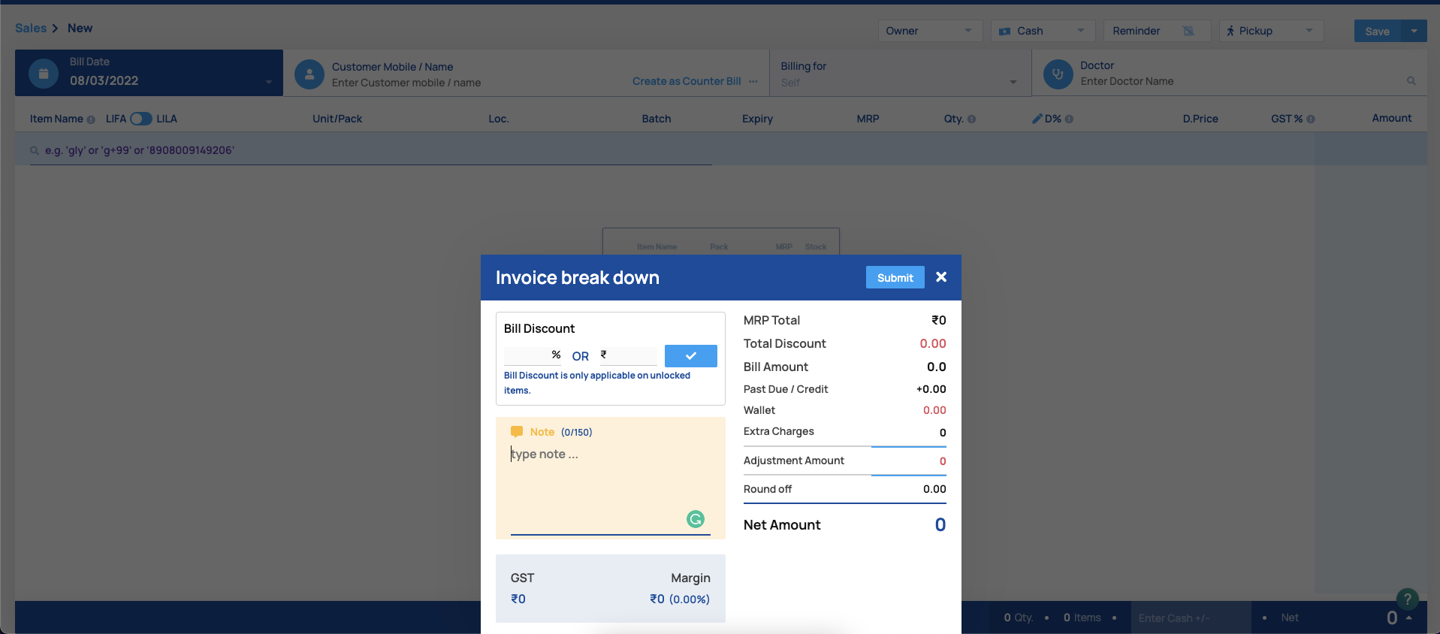Open the Cash payment mode dropdown
Image resolution: width=1440 pixels, height=634 pixels.
tap(1043, 31)
